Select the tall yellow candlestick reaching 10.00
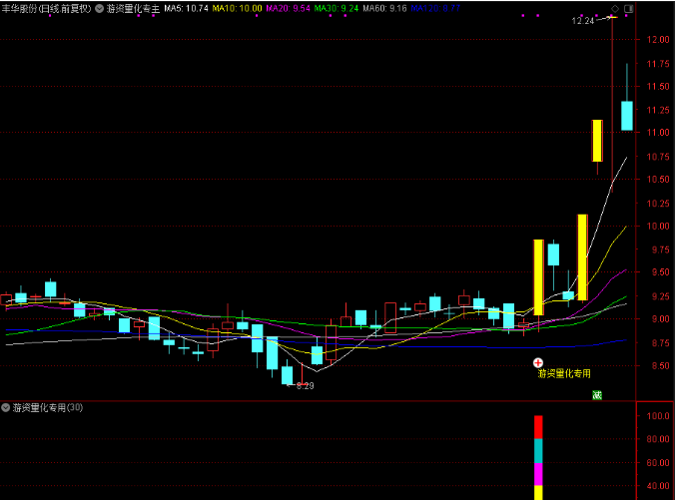Screen dimensions: 681x500 [x=582, y=256]
